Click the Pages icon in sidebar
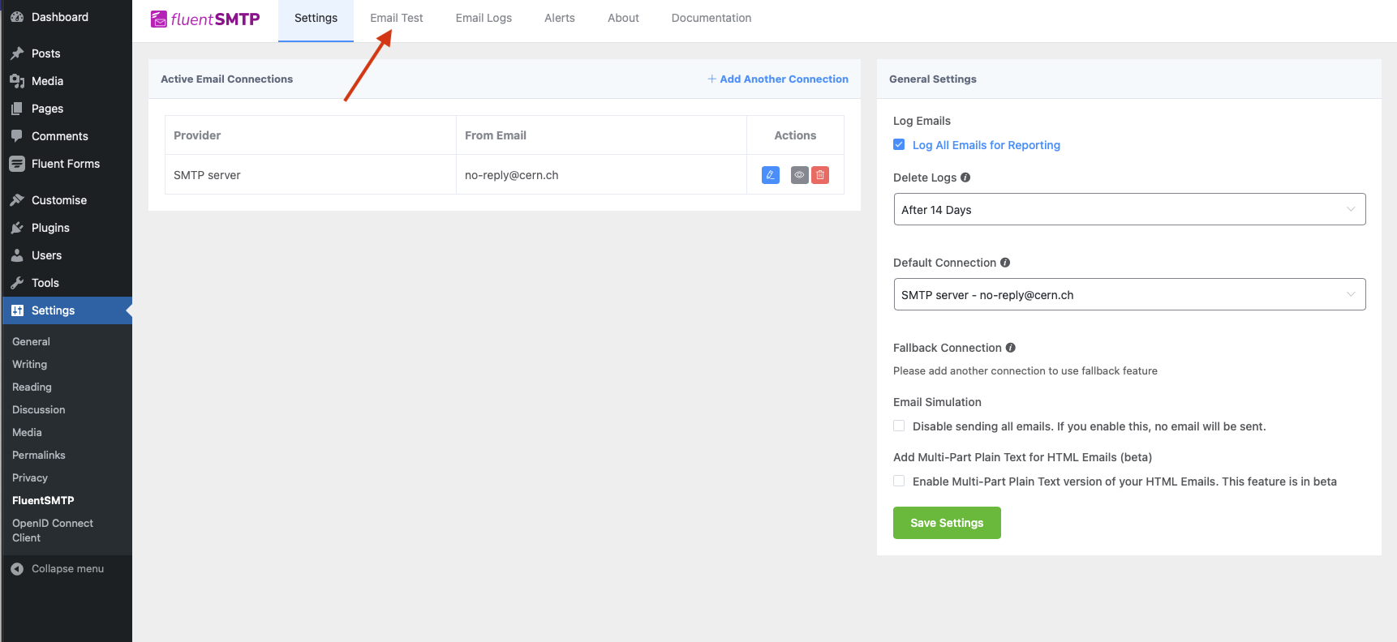 point(17,109)
